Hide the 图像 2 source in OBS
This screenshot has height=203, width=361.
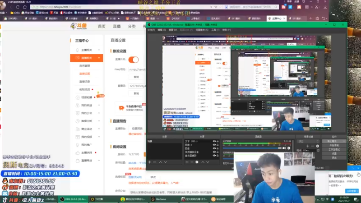coord(214,145)
